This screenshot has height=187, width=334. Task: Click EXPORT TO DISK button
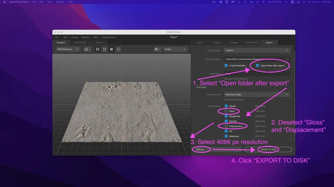pos(268,149)
